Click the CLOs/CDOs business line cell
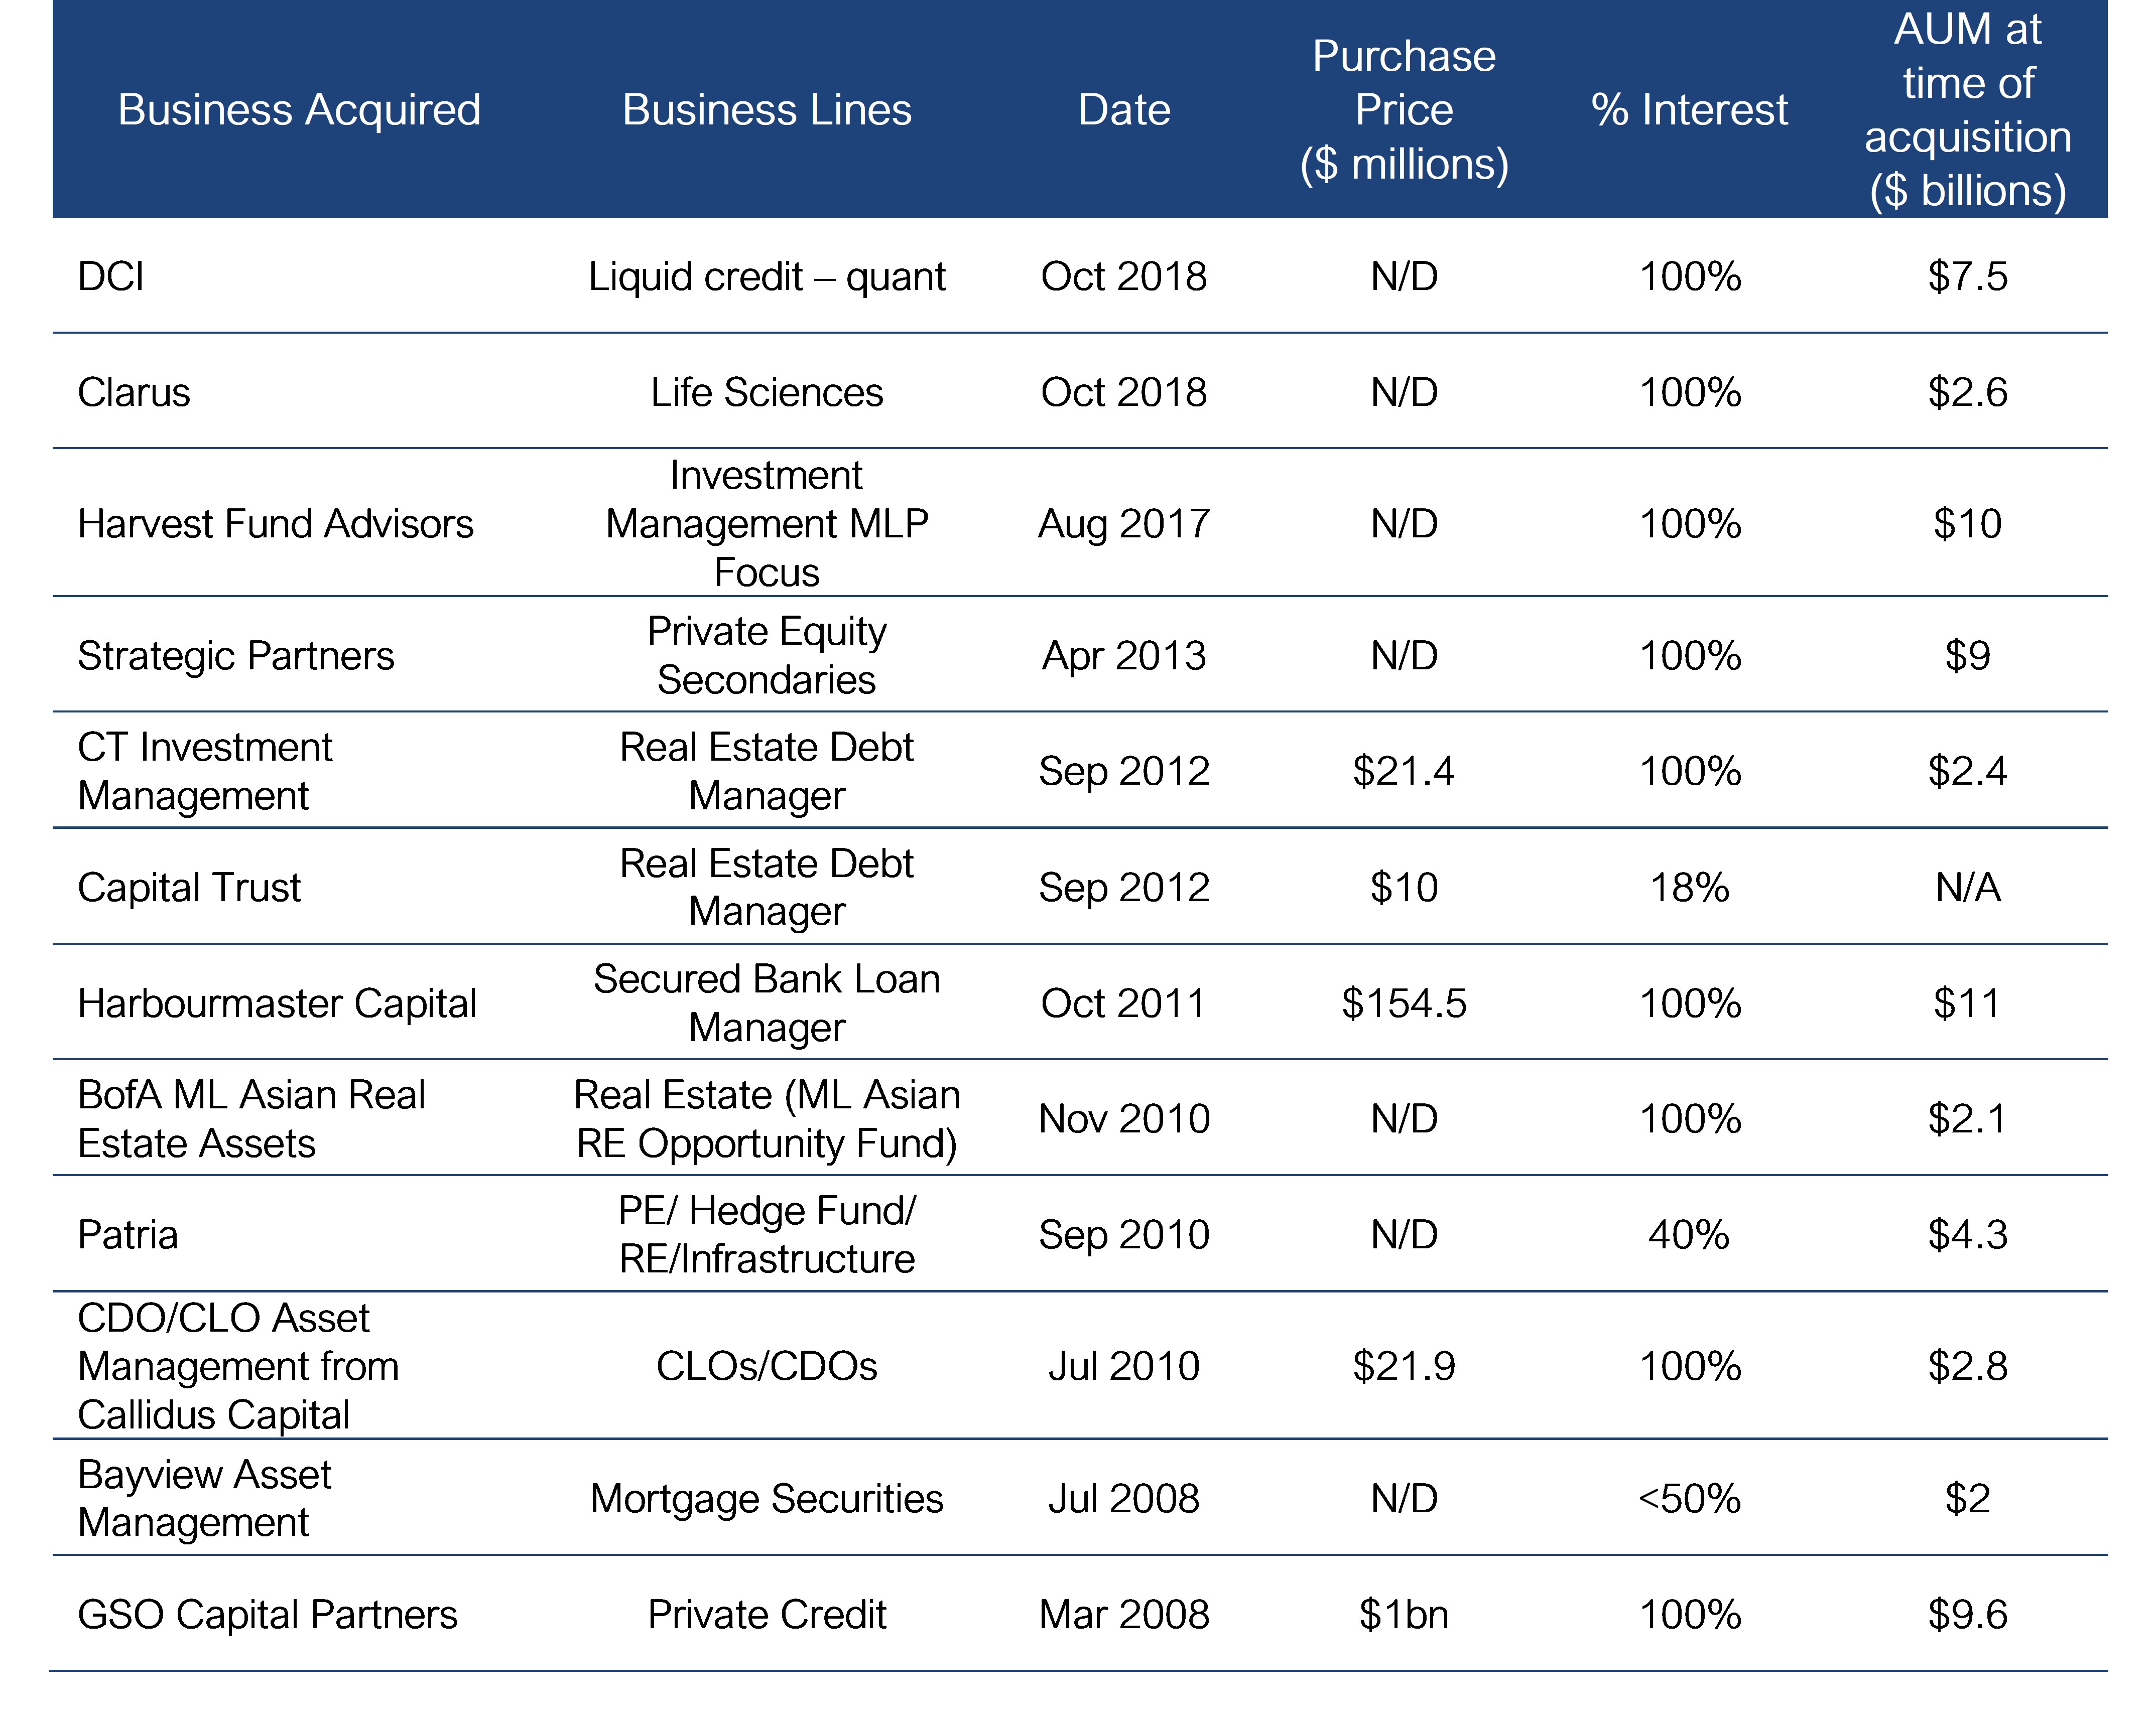The image size is (2156, 1726). 766,1366
